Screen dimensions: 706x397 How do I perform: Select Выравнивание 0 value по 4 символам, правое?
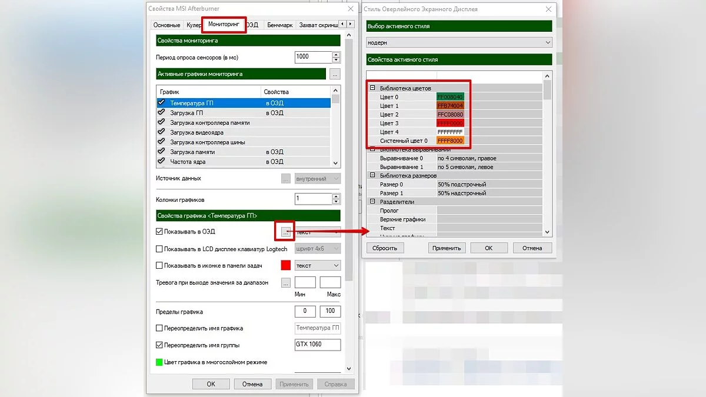[x=489, y=158]
